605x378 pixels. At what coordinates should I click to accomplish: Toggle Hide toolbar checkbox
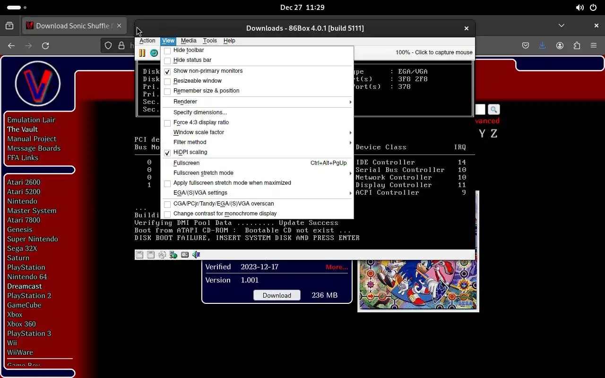coord(167,51)
